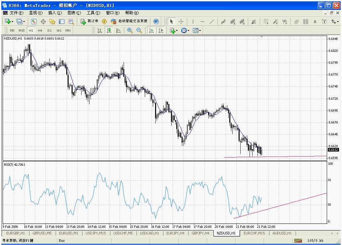Switch to the USDJPY,M15 chart tab
The image size is (342, 245).
coord(95,233)
